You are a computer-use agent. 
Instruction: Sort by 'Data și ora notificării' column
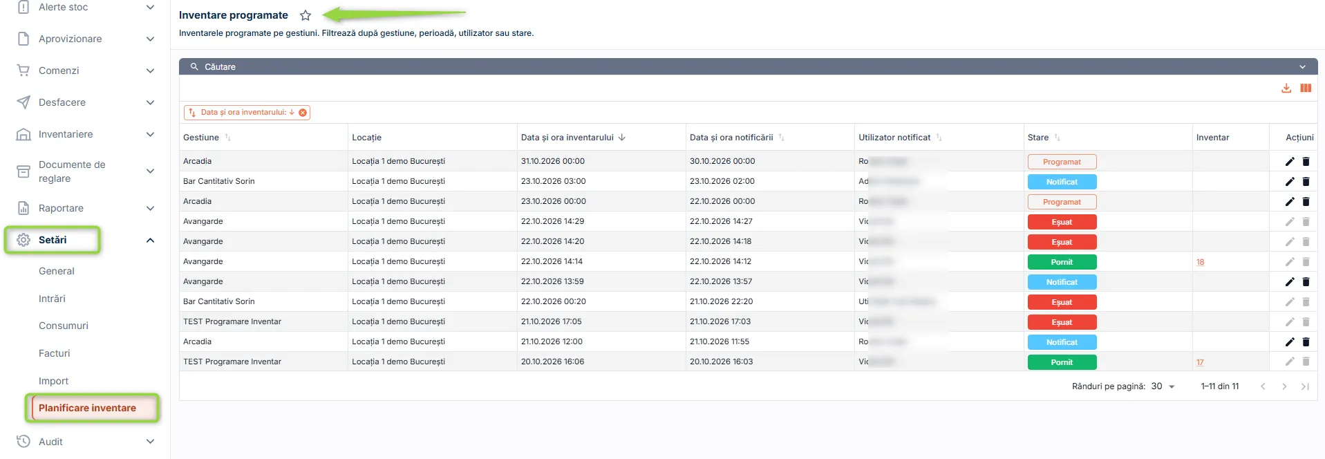click(782, 138)
